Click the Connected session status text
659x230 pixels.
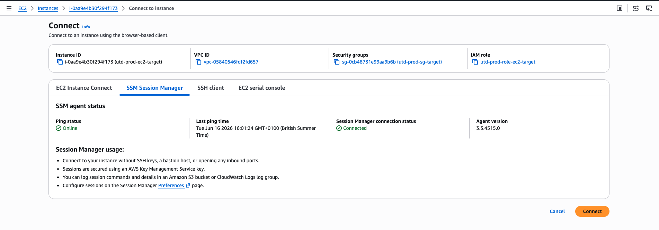coord(355,128)
